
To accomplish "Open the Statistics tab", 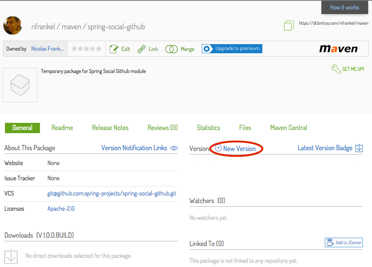I will tap(208, 128).
